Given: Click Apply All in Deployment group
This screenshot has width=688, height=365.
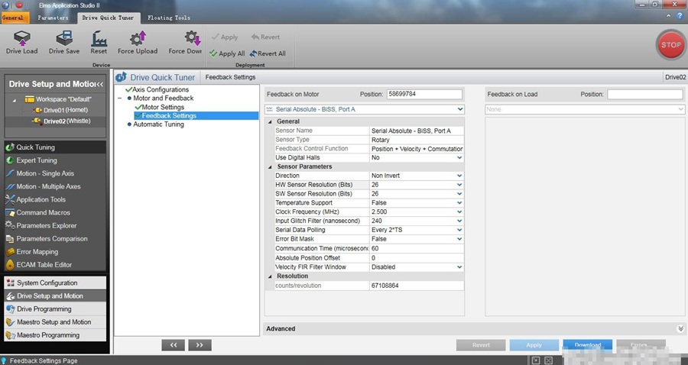Looking at the screenshot, I should click(227, 53).
